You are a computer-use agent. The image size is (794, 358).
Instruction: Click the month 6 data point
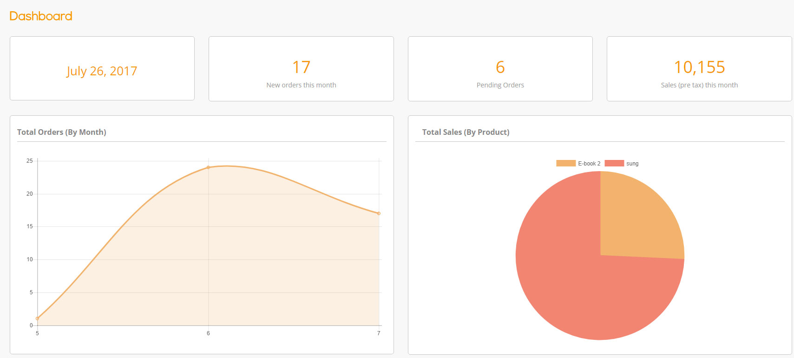tap(208, 167)
